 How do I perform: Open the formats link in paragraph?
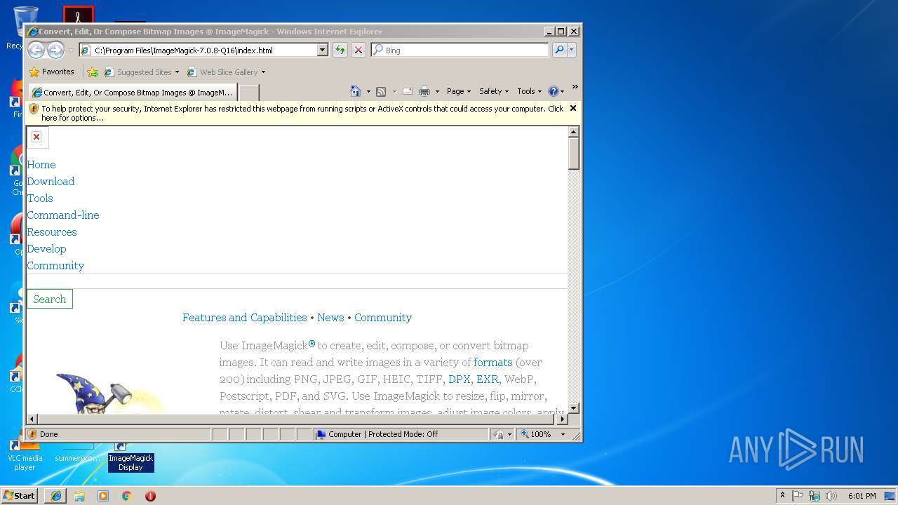(x=493, y=363)
